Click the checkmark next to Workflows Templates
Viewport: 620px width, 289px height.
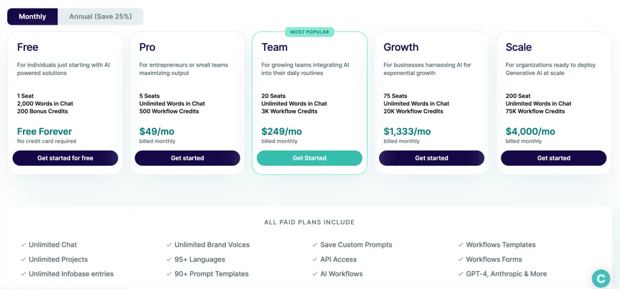461,245
